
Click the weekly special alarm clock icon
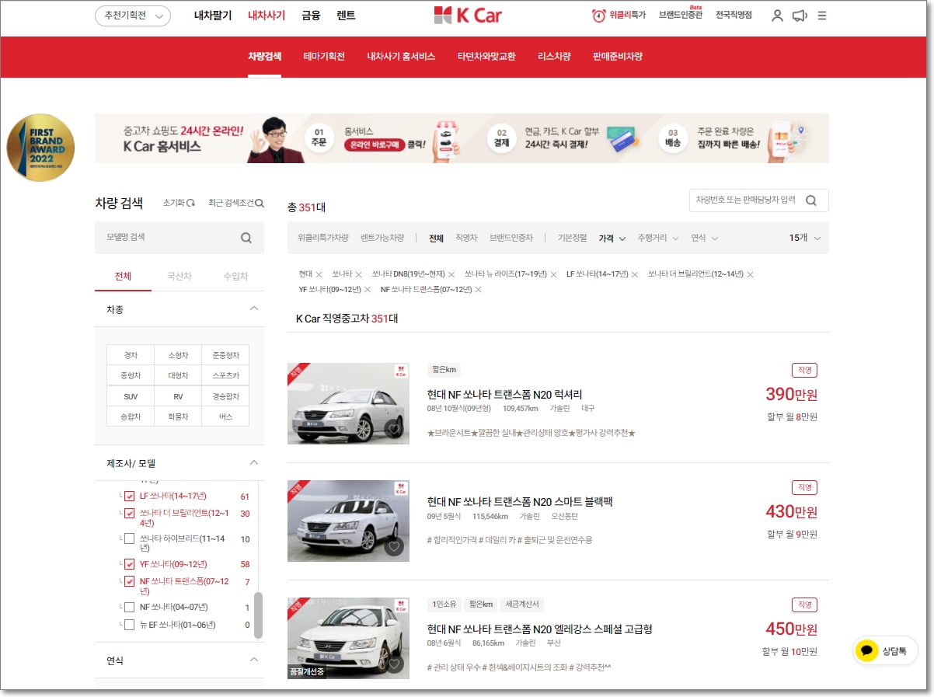point(598,16)
